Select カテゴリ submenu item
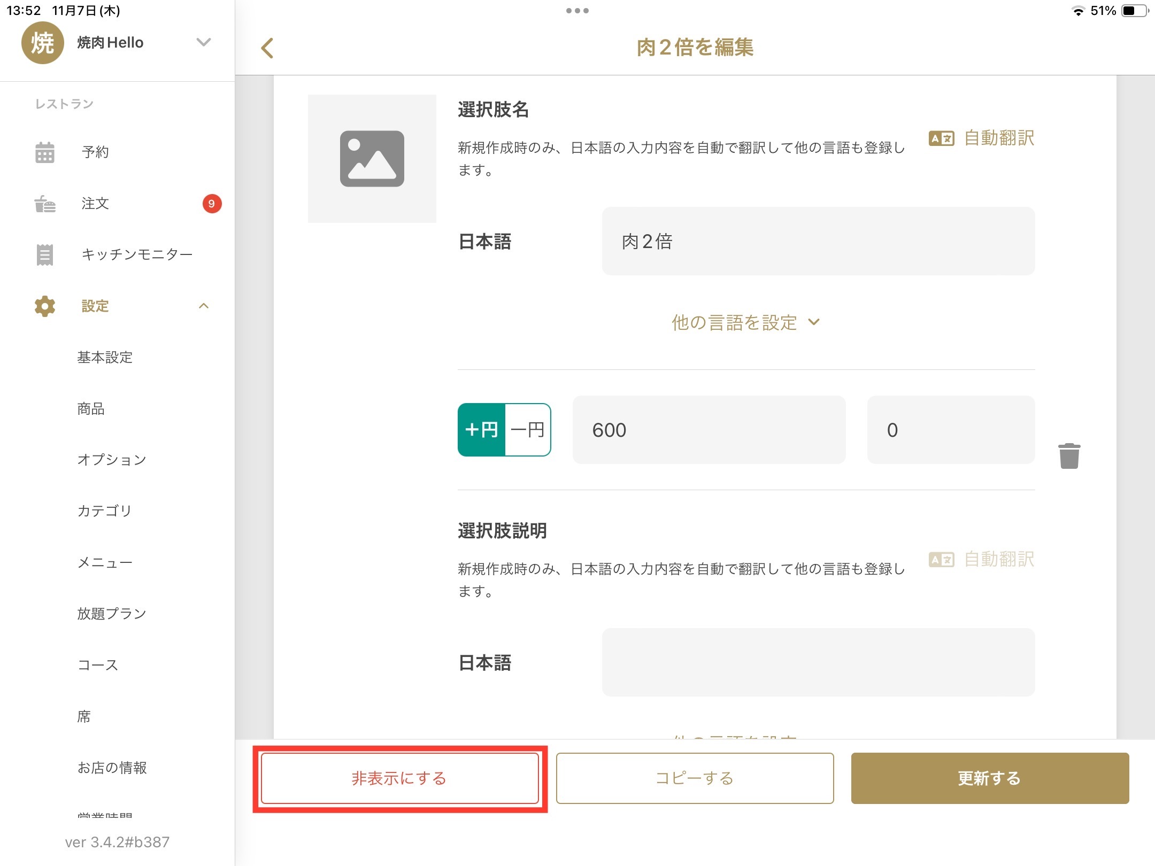 click(104, 511)
